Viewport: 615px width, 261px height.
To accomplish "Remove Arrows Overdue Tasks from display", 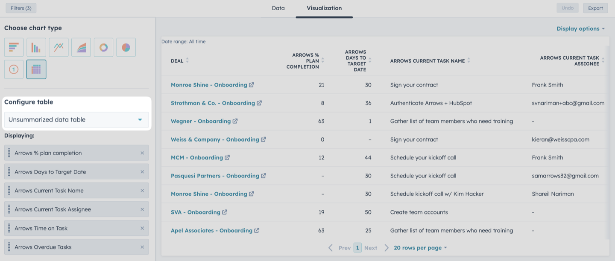I will point(142,247).
